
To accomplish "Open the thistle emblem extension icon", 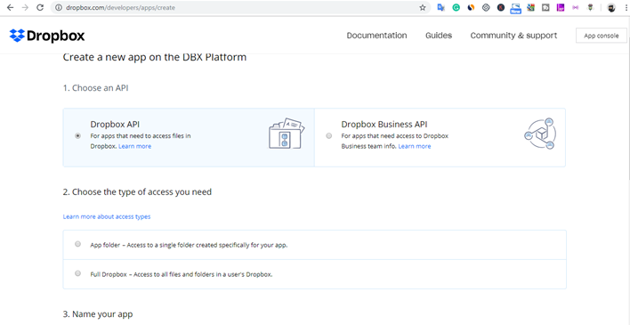I will click(x=590, y=8).
